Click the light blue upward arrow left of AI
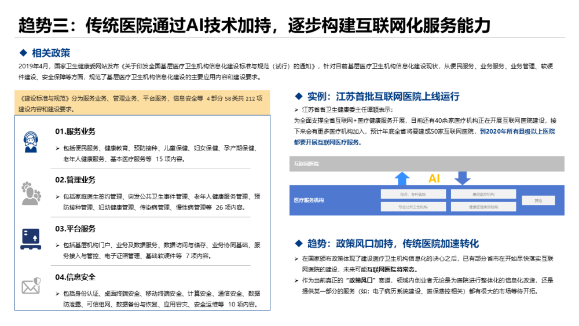The height and width of the screenshot is (326, 579). click(x=402, y=178)
